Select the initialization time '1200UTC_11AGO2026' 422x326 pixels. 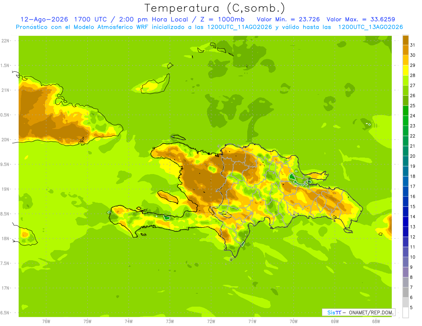coord(239,27)
